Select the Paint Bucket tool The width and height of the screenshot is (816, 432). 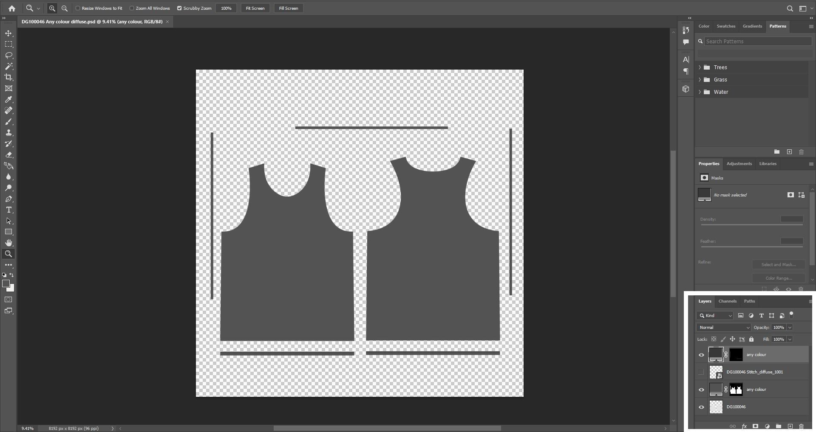(x=8, y=166)
